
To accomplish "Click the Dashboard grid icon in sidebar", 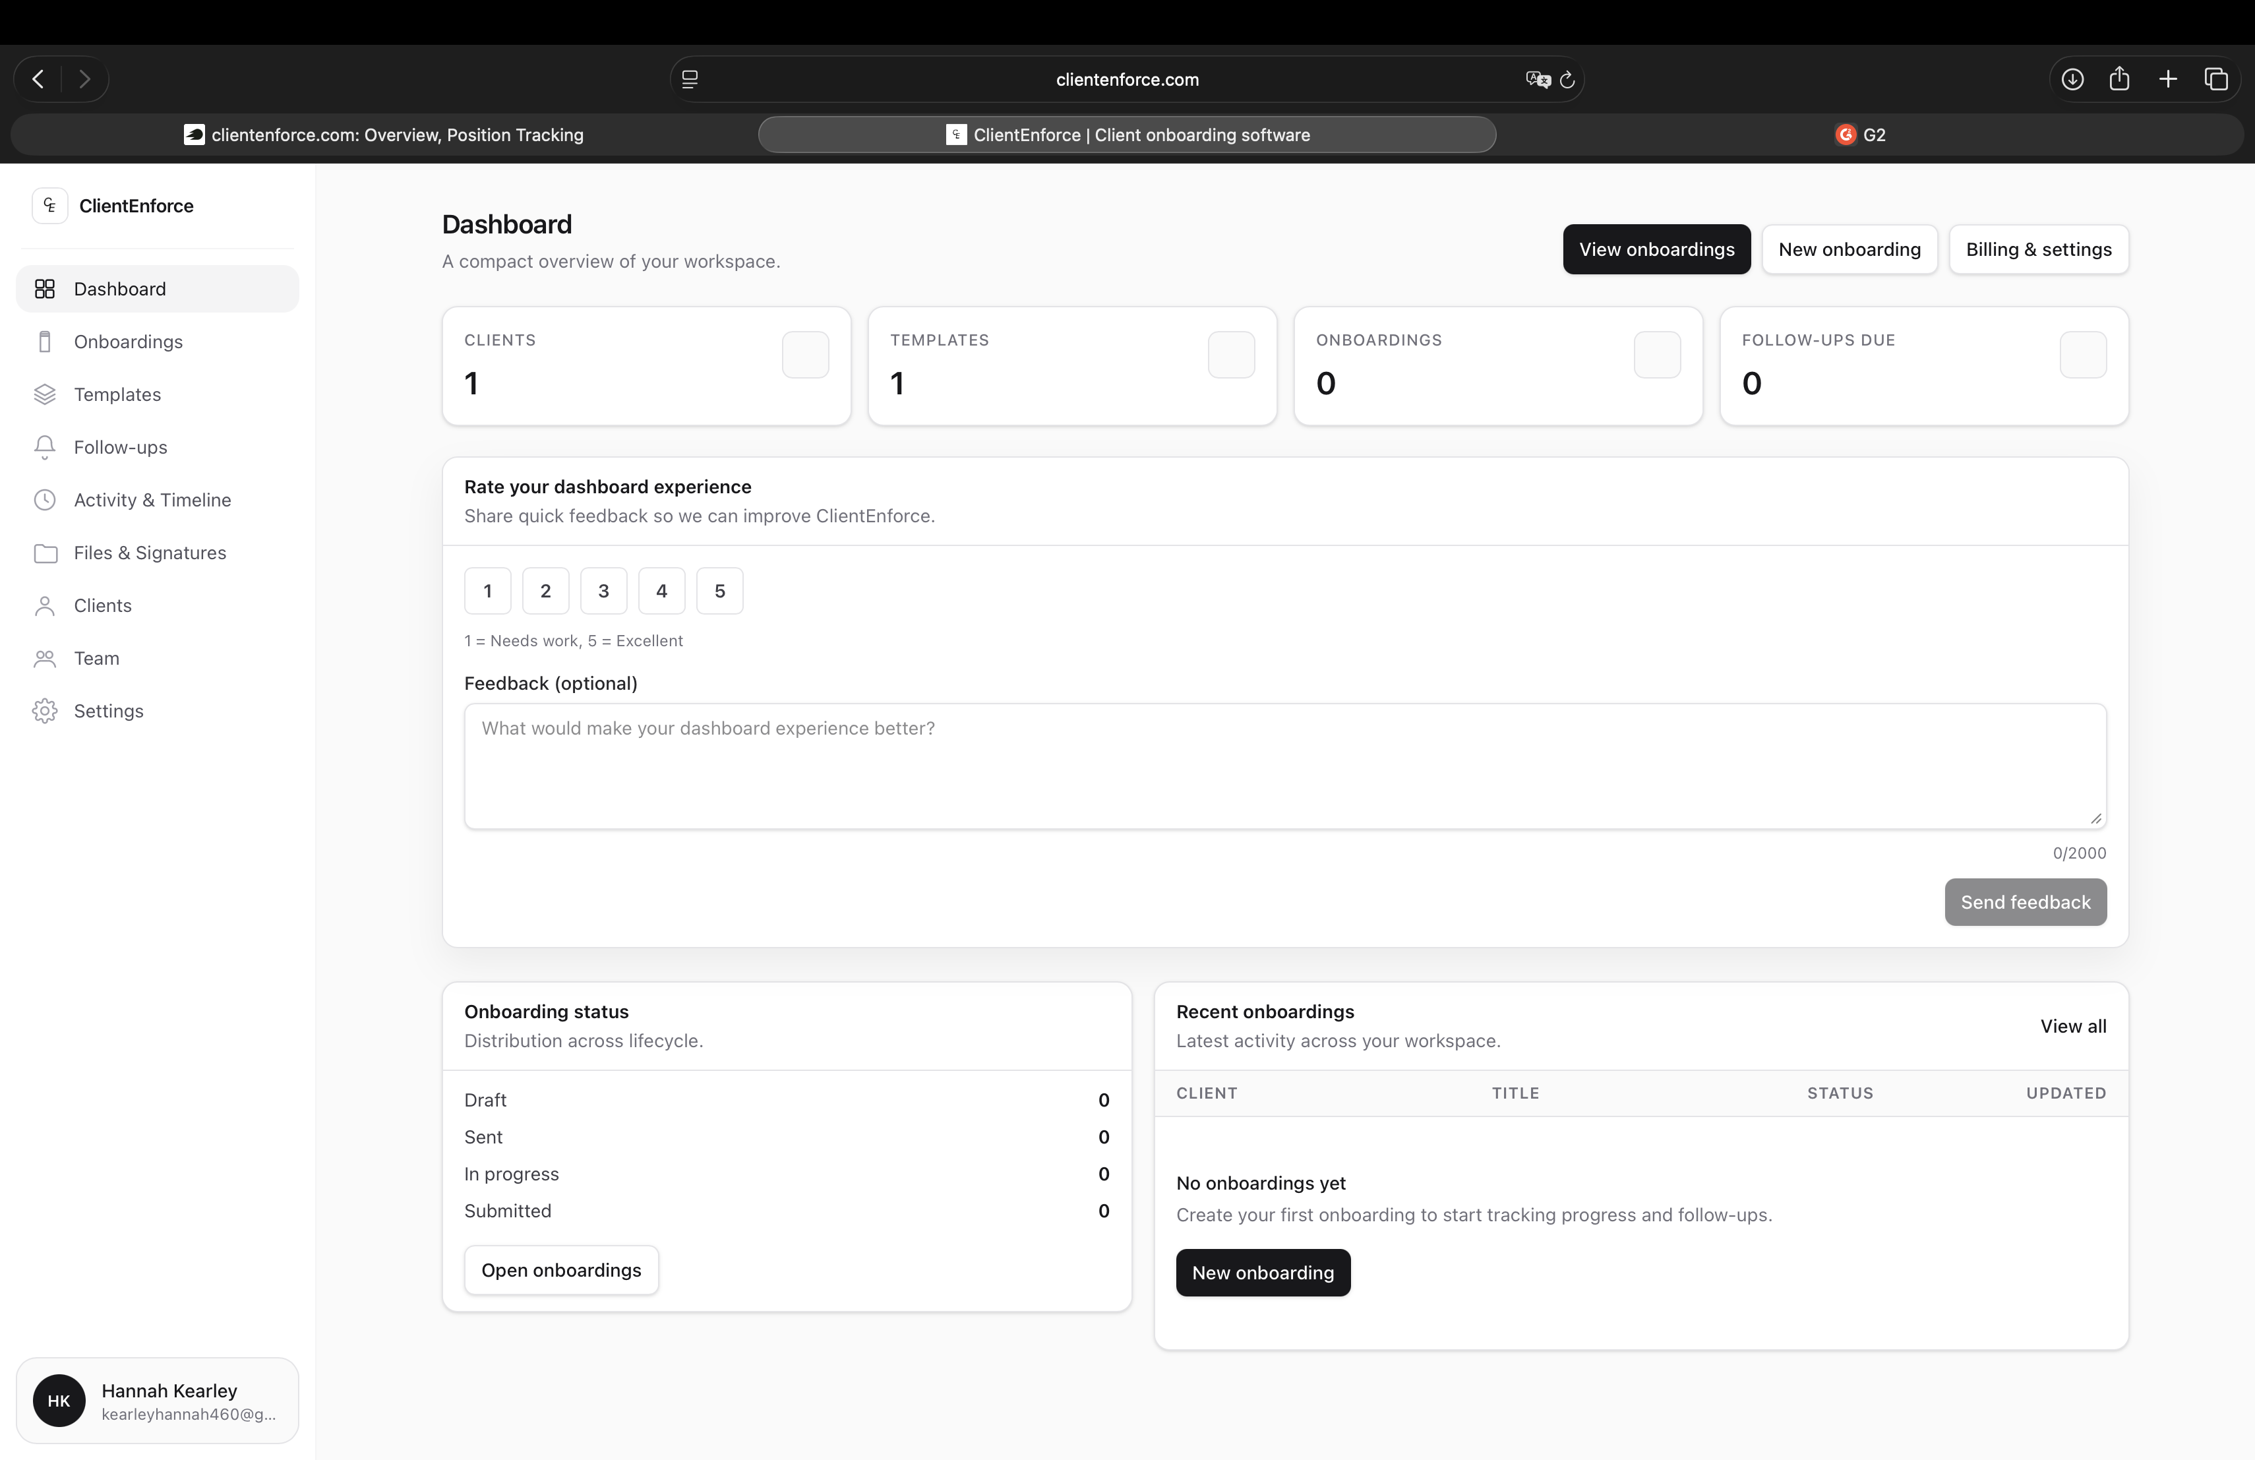I will [45, 289].
